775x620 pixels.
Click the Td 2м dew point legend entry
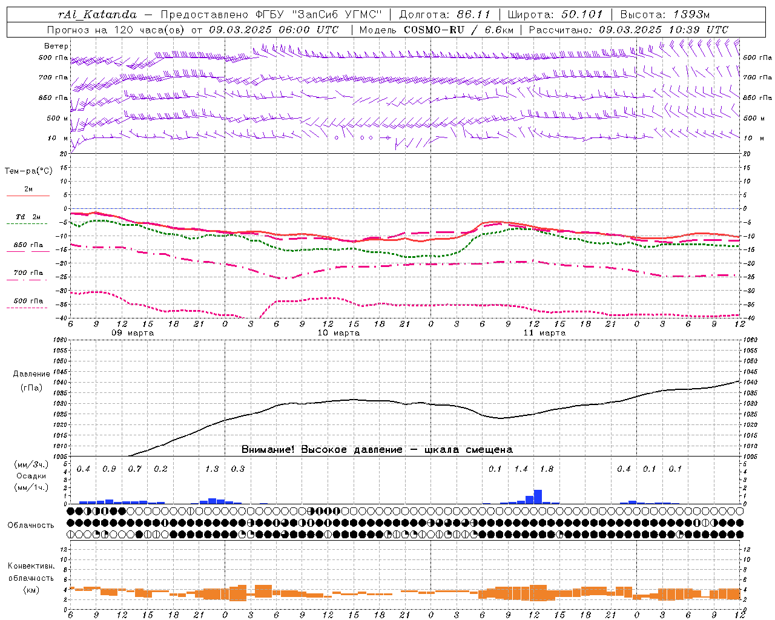(28, 217)
